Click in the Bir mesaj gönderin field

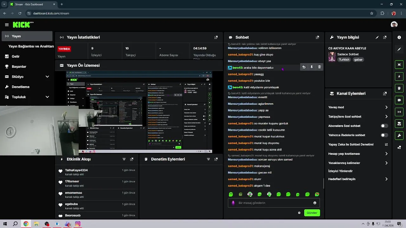point(273,203)
